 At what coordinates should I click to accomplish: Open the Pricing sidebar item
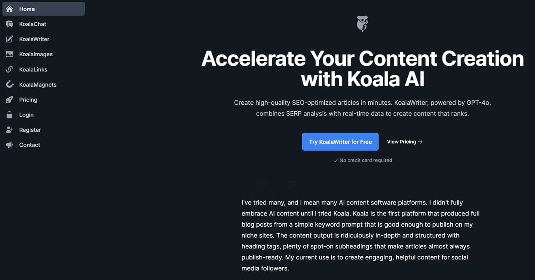pos(28,100)
